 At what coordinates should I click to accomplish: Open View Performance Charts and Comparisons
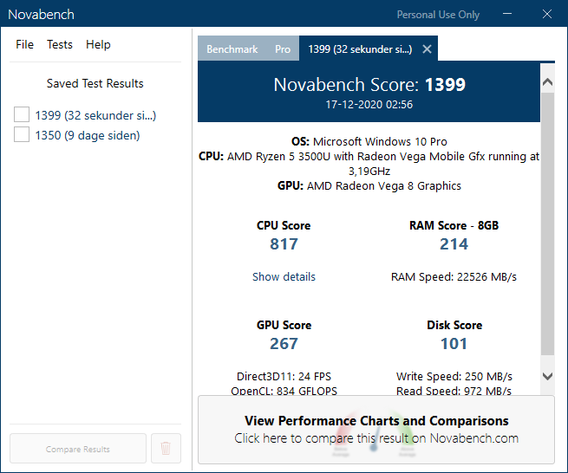point(376,430)
